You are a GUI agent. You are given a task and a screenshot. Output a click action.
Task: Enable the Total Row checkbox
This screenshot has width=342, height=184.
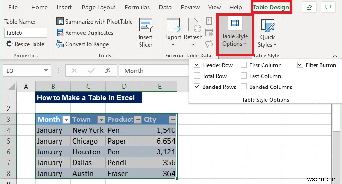coord(197,75)
